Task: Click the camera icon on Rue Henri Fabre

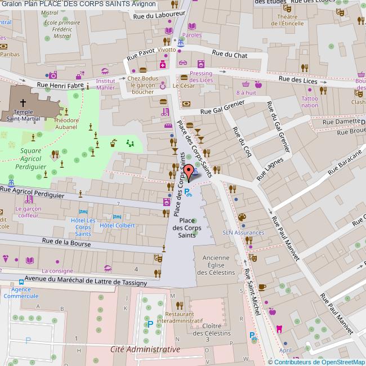Action: click(x=52, y=75)
